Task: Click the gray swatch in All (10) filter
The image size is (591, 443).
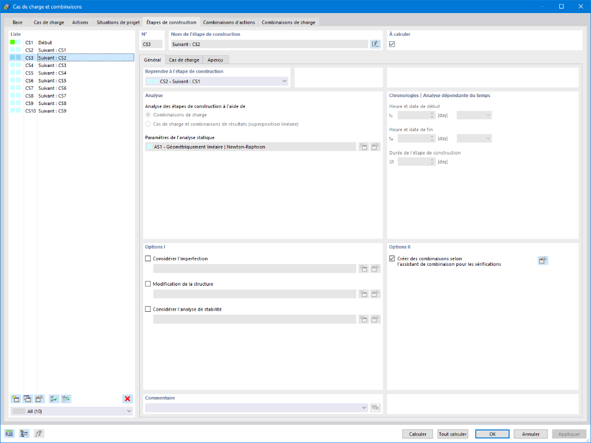Action: (19, 411)
